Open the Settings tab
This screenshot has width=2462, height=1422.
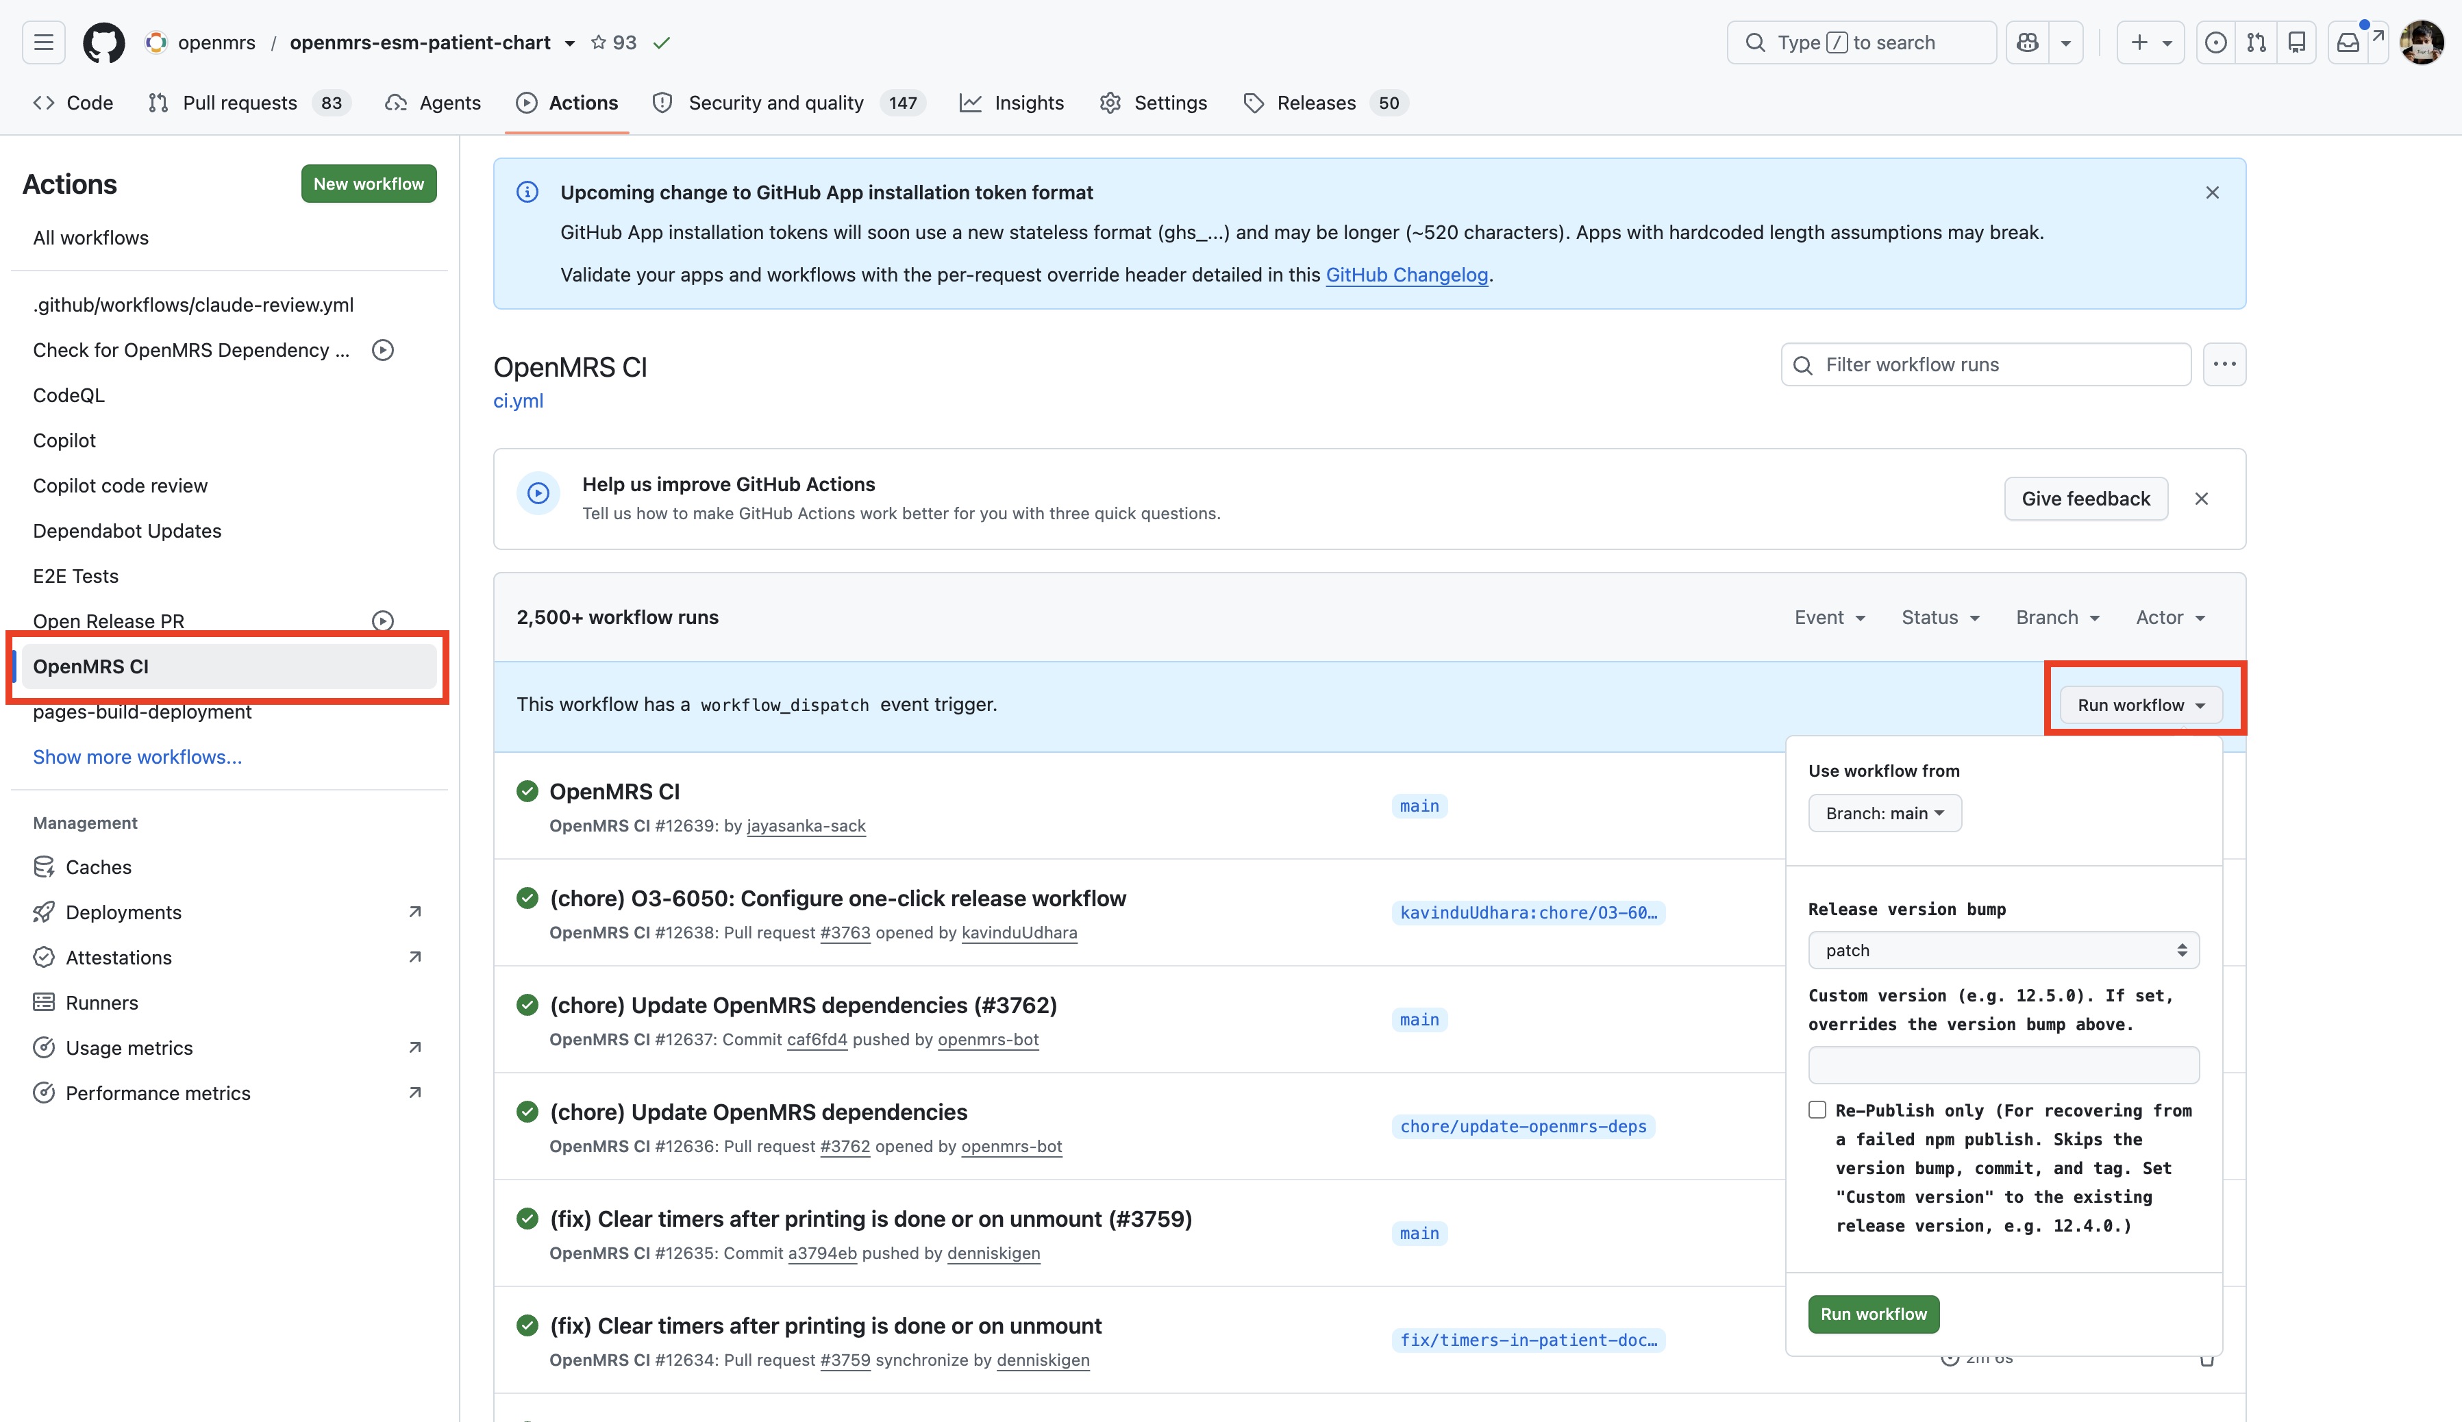pos(1154,103)
